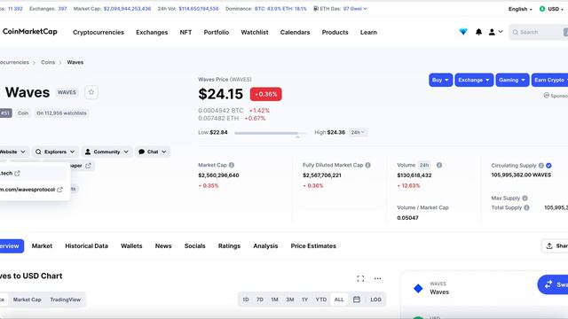Expand the Earn Crypto dropdown

550,80
